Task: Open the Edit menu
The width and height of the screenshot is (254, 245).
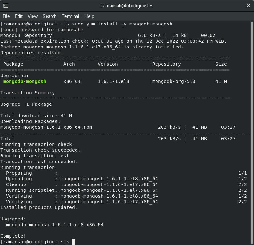Action: point(19,16)
